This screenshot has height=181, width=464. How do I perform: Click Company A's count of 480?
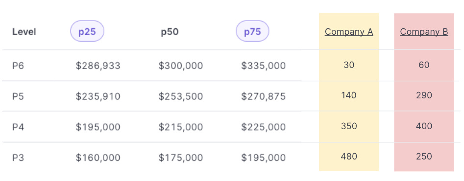click(x=349, y=157)
